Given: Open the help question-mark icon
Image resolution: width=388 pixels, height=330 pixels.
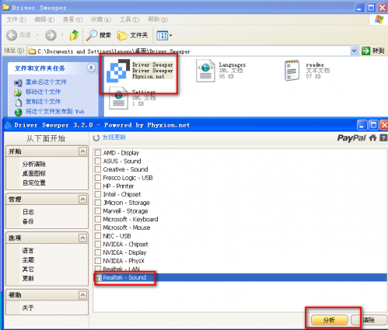Looking at the screenshot, I should click(383, 137).
